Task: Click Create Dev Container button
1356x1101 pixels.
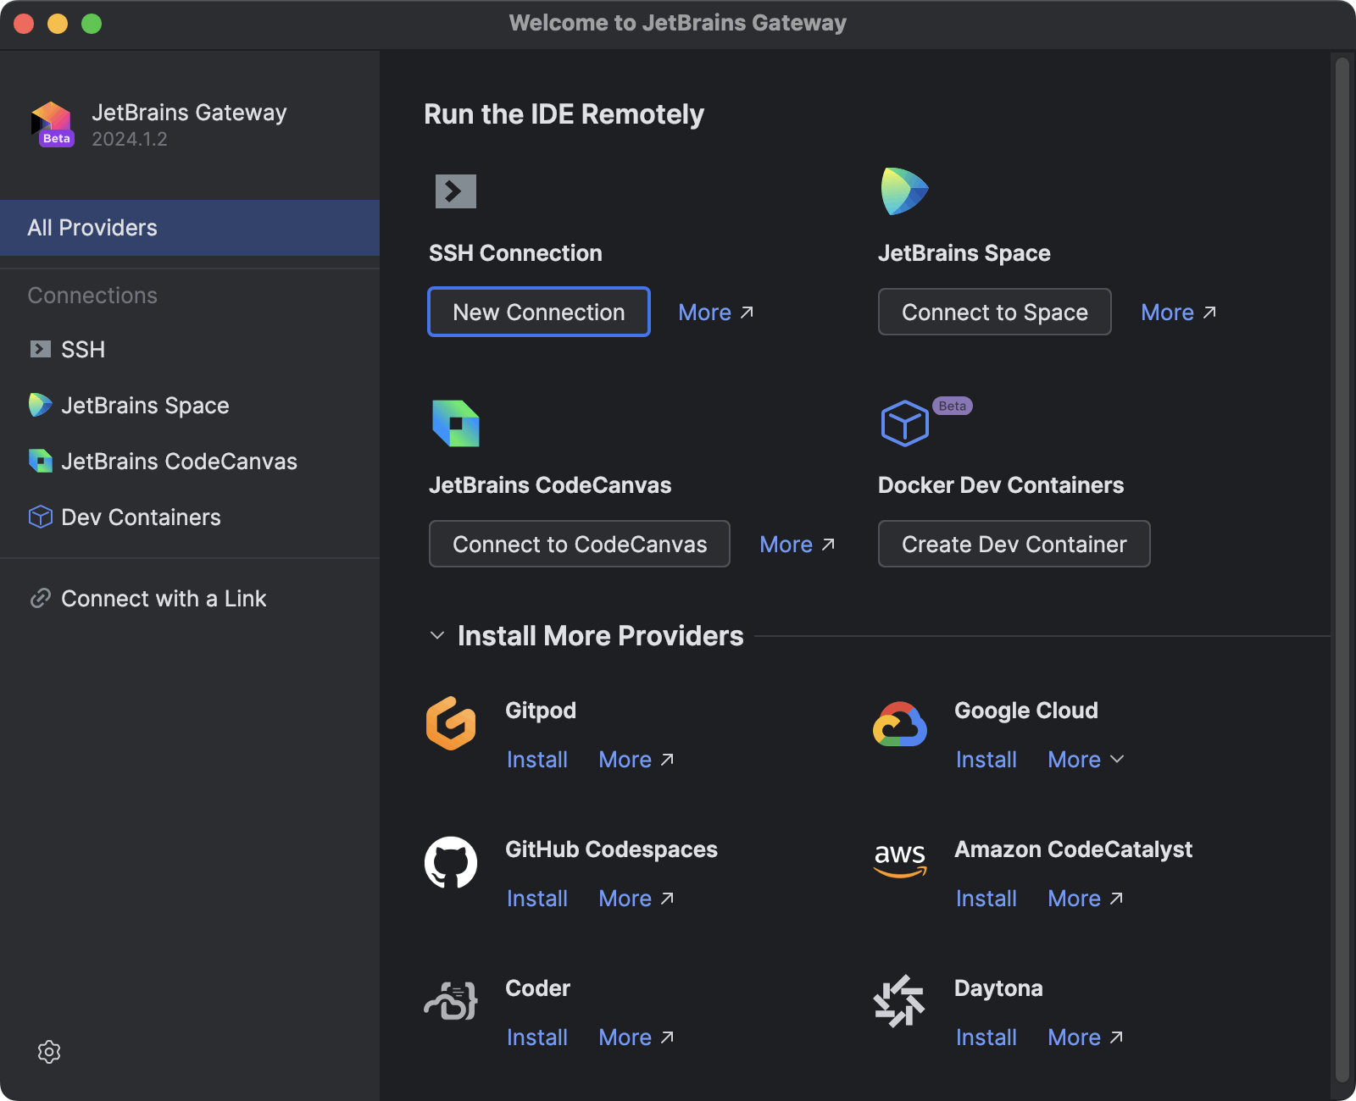Action: (1014, 544)
